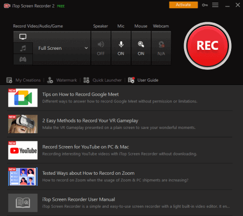Toggle the Speaker OFF setting
Viewport: 243px width, 216px height.
click(101, 48)
